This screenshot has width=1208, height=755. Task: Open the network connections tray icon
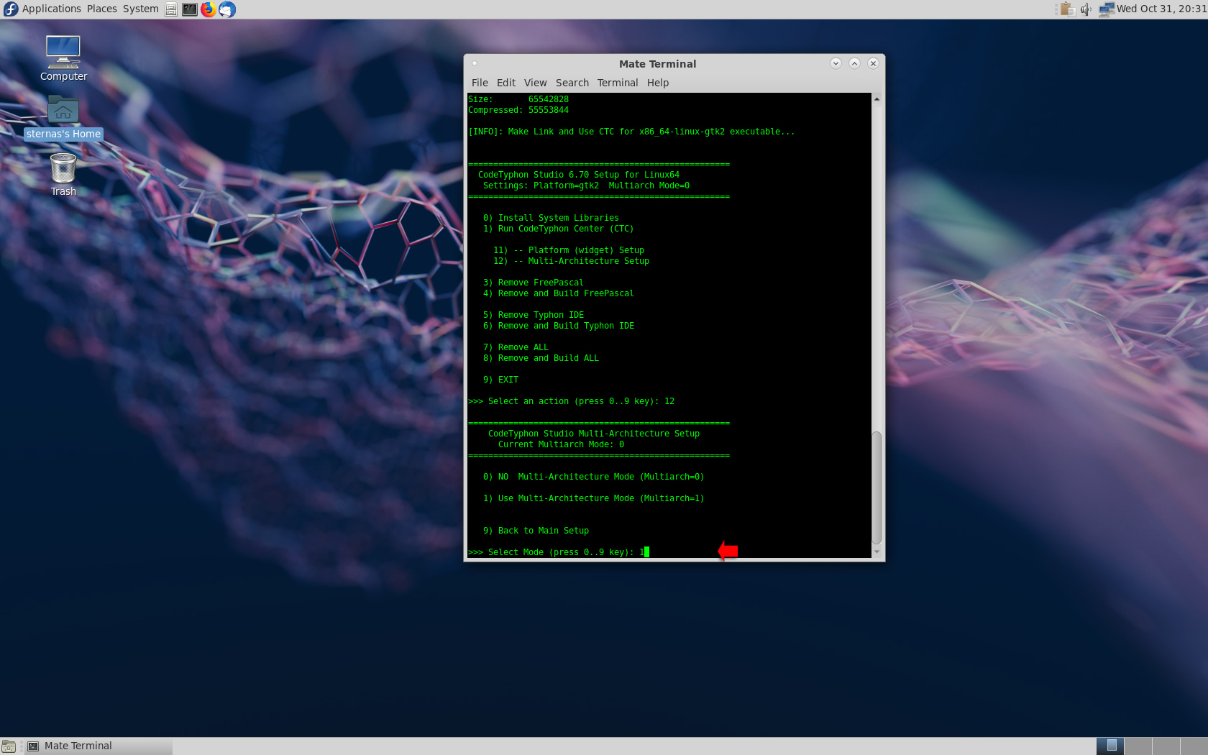point(1107,9)
